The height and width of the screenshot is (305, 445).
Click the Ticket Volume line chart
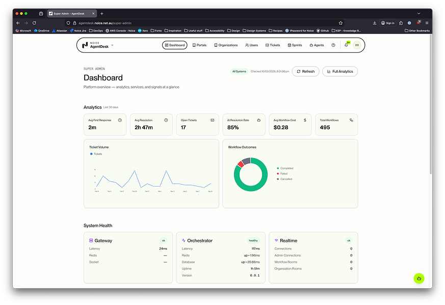click(x=153, y=179)
